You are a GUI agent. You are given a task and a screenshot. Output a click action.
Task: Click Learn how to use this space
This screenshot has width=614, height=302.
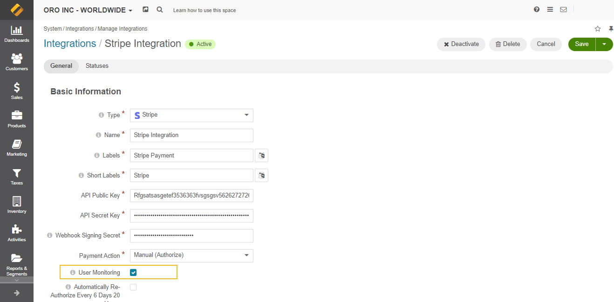click(205, 10)
